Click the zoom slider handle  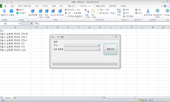pyautogui.click(x=164, y=100)
